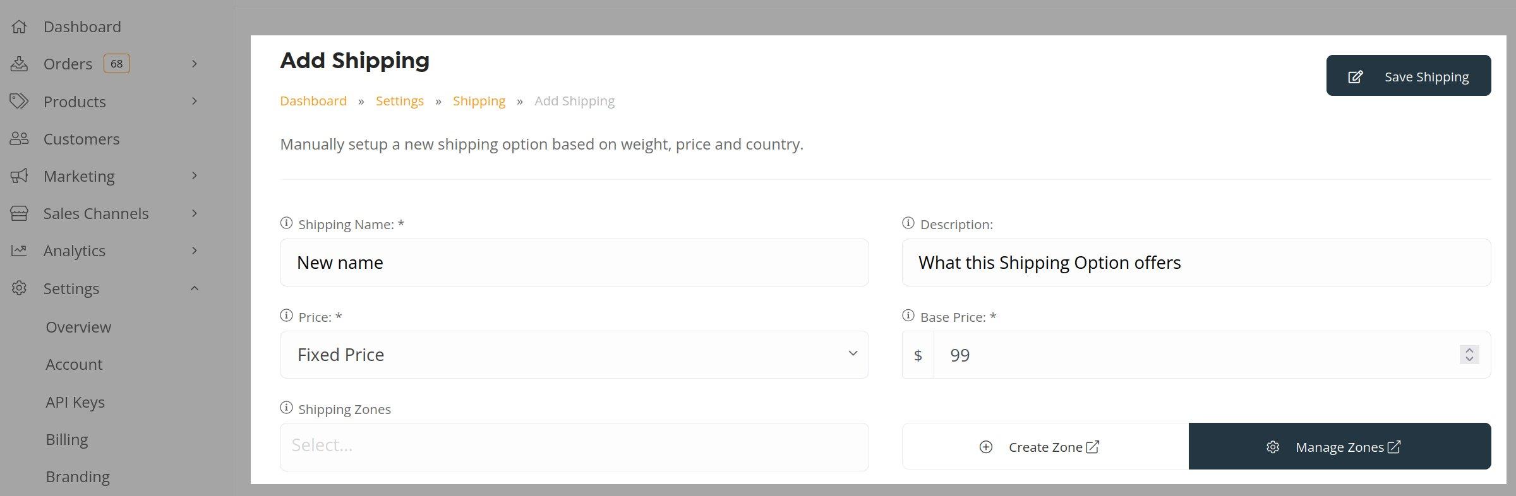Viewport: 1516px width, 496px height.
Task: Click the Base Price stepper arrows
Action: (x=1469, y=355)
